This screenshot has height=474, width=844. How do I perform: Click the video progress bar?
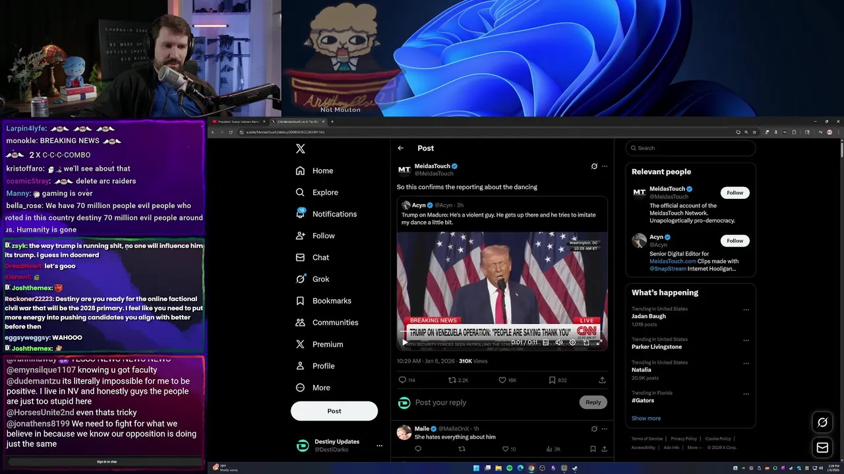point(502,332)
